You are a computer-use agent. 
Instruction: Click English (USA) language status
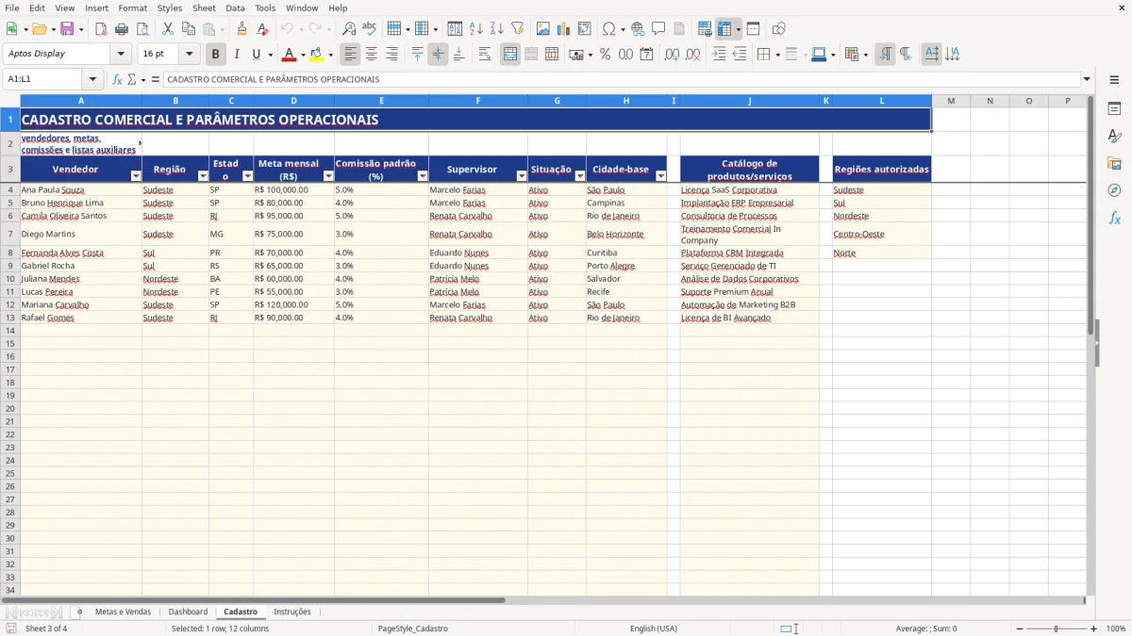(x=654, y=628)
